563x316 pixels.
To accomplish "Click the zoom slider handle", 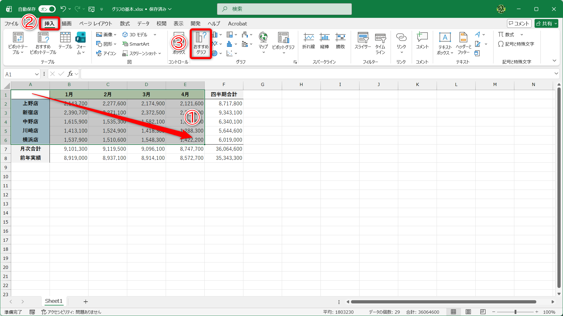I will pyautogui.click(x=515, y=312).
